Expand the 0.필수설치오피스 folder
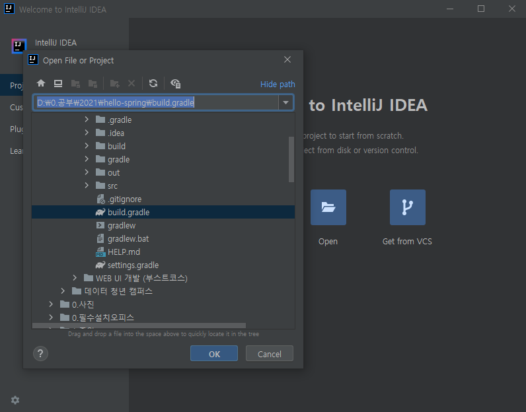The height and width of the screenshot is (412, 526). click(51, 317)
